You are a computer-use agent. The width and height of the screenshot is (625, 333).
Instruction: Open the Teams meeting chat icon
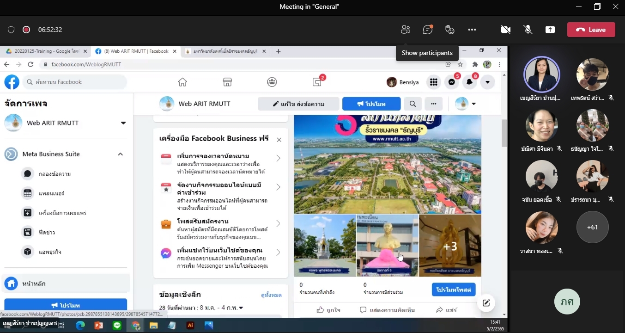(x=428, y=30)
